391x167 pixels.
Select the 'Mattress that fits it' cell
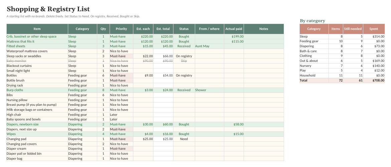click(x=37, y=42)
